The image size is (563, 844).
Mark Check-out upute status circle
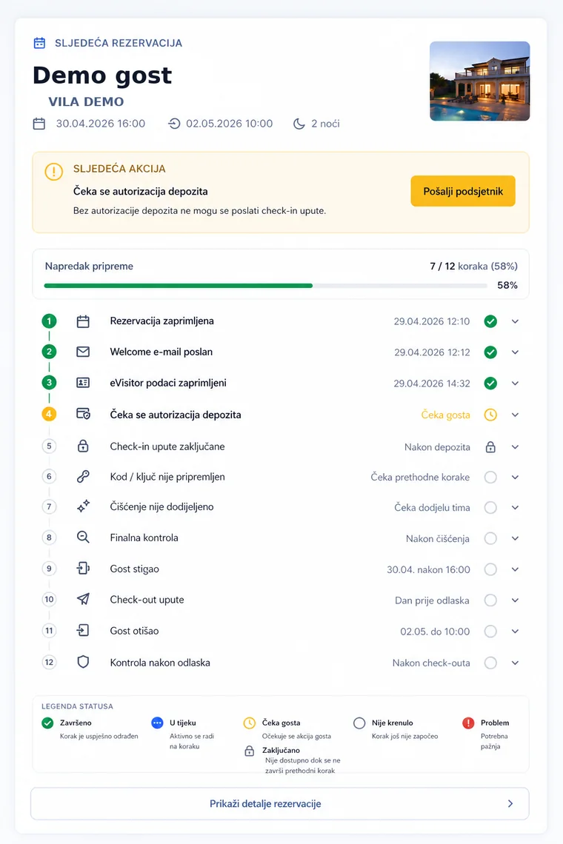point(490,600)
